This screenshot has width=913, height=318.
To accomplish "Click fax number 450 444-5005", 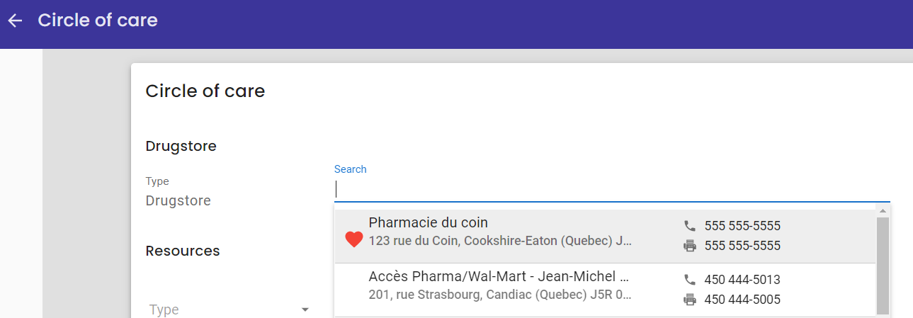I will coord(742,300).
